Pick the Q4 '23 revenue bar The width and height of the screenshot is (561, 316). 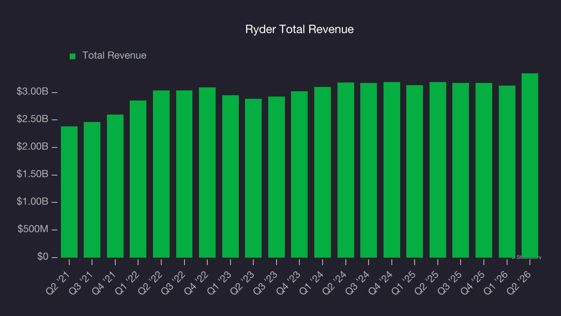coord(299,174)
